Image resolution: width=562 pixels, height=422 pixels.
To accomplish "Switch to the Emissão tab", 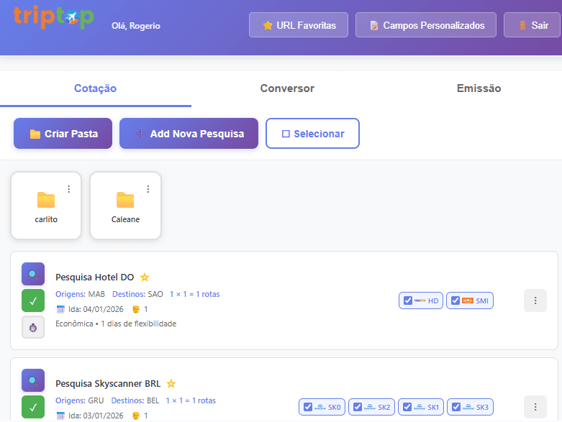I will (479, 88).
